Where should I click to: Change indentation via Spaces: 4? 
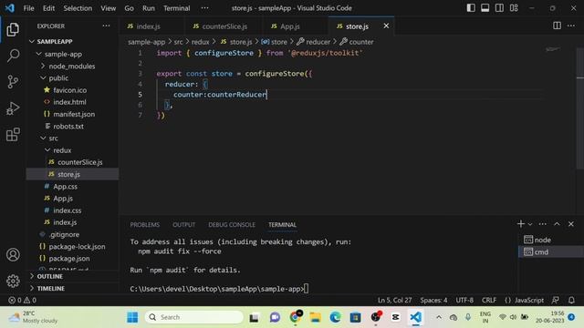point(433,300)
